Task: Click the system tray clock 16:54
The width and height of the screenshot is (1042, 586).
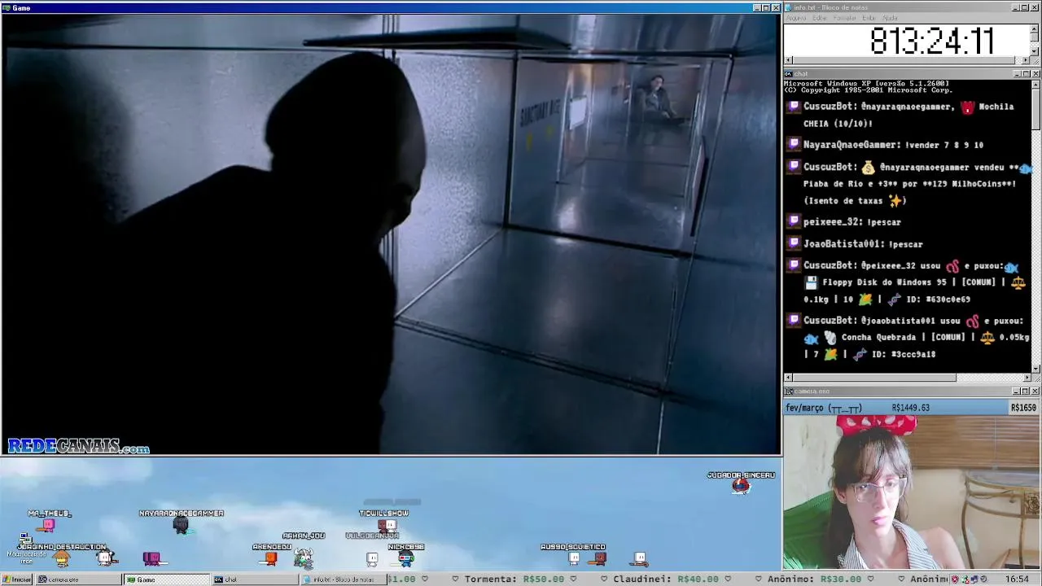Action: pyautogui.click(x=1017, y=579)
